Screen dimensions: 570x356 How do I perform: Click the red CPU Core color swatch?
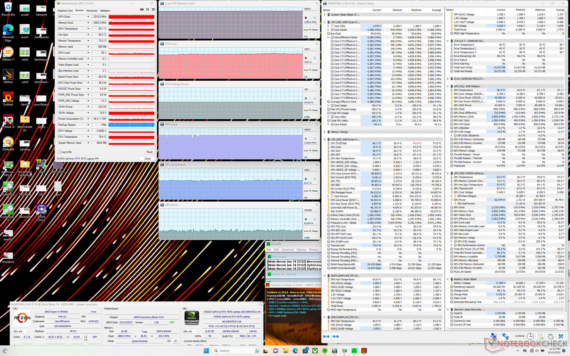tap(306, 58)
